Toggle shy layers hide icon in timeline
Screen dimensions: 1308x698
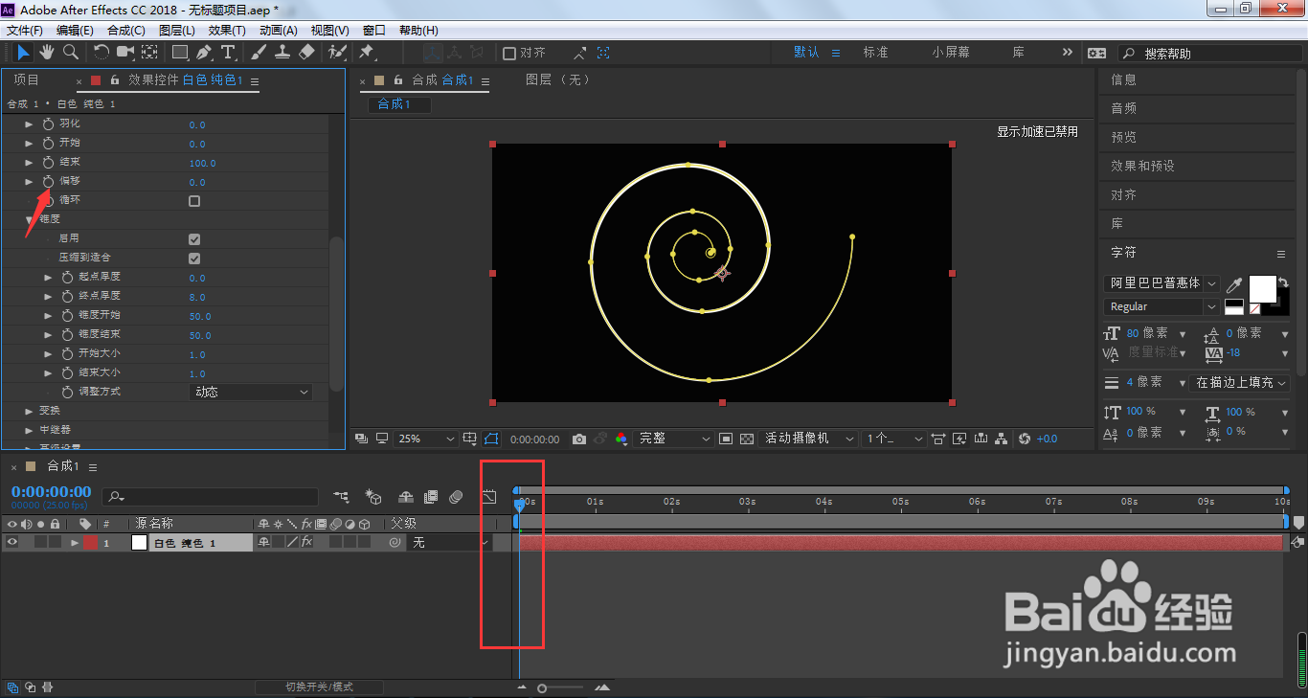406,497
